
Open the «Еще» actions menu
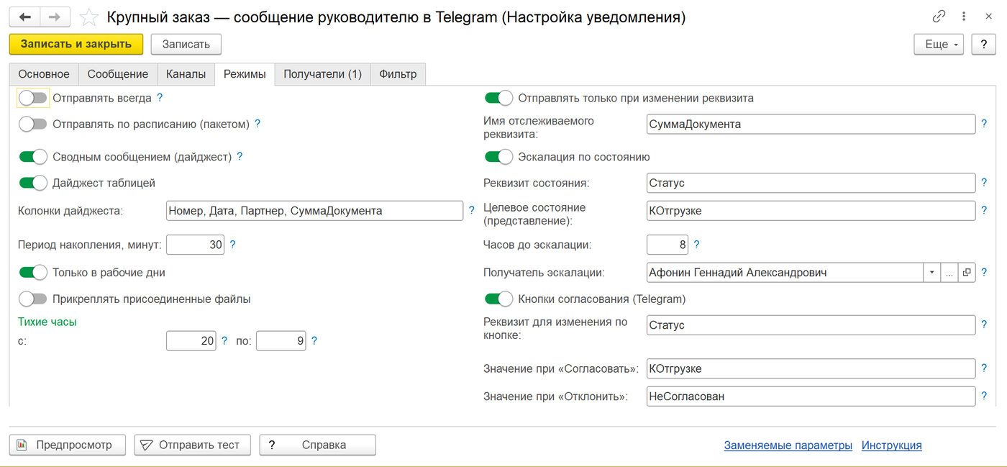[x=939, y=45]
